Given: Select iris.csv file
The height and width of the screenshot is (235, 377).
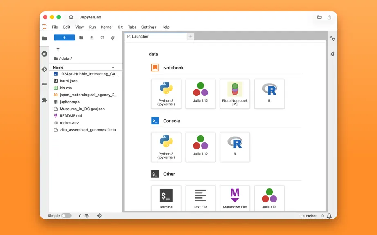Looking at the screenshot, I should point(86,88).
